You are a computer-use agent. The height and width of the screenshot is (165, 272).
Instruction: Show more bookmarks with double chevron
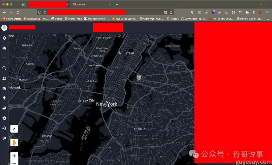pos(268,19)
